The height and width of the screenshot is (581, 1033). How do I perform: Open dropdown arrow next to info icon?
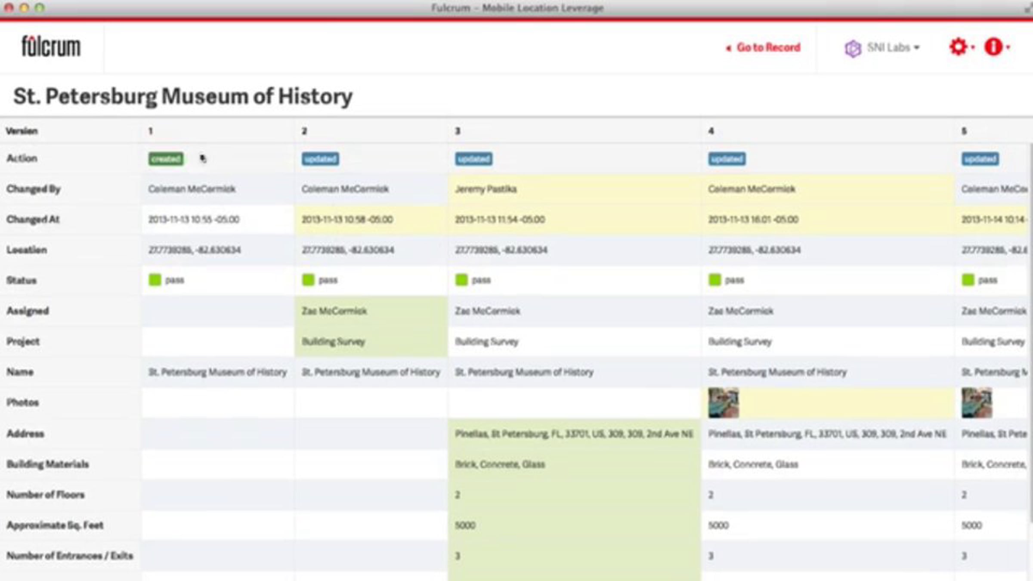point(1008,47)
